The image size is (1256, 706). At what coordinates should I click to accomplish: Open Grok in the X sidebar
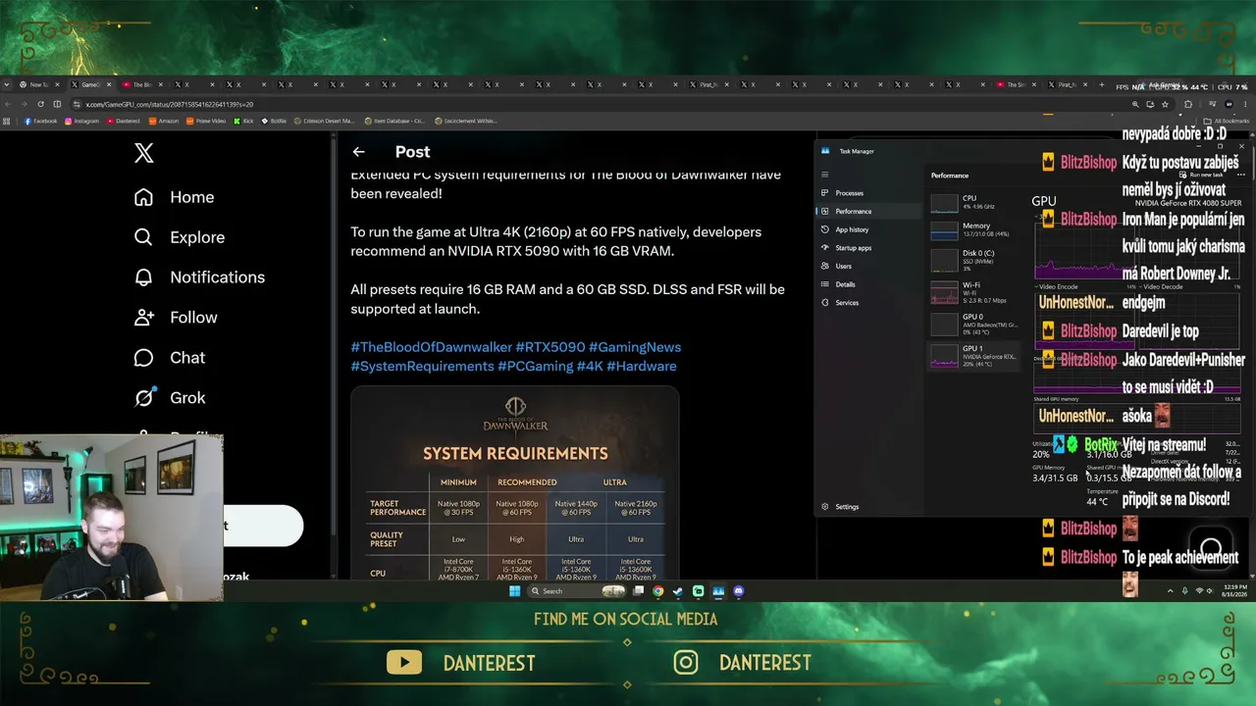click(170, 398)
